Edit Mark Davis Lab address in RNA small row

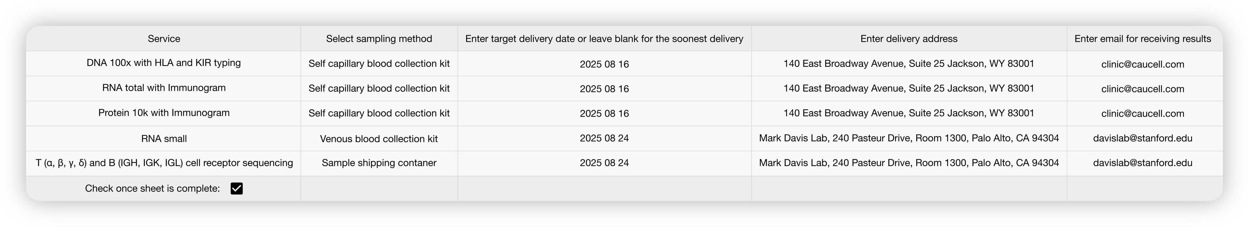[x=909, y=138]
